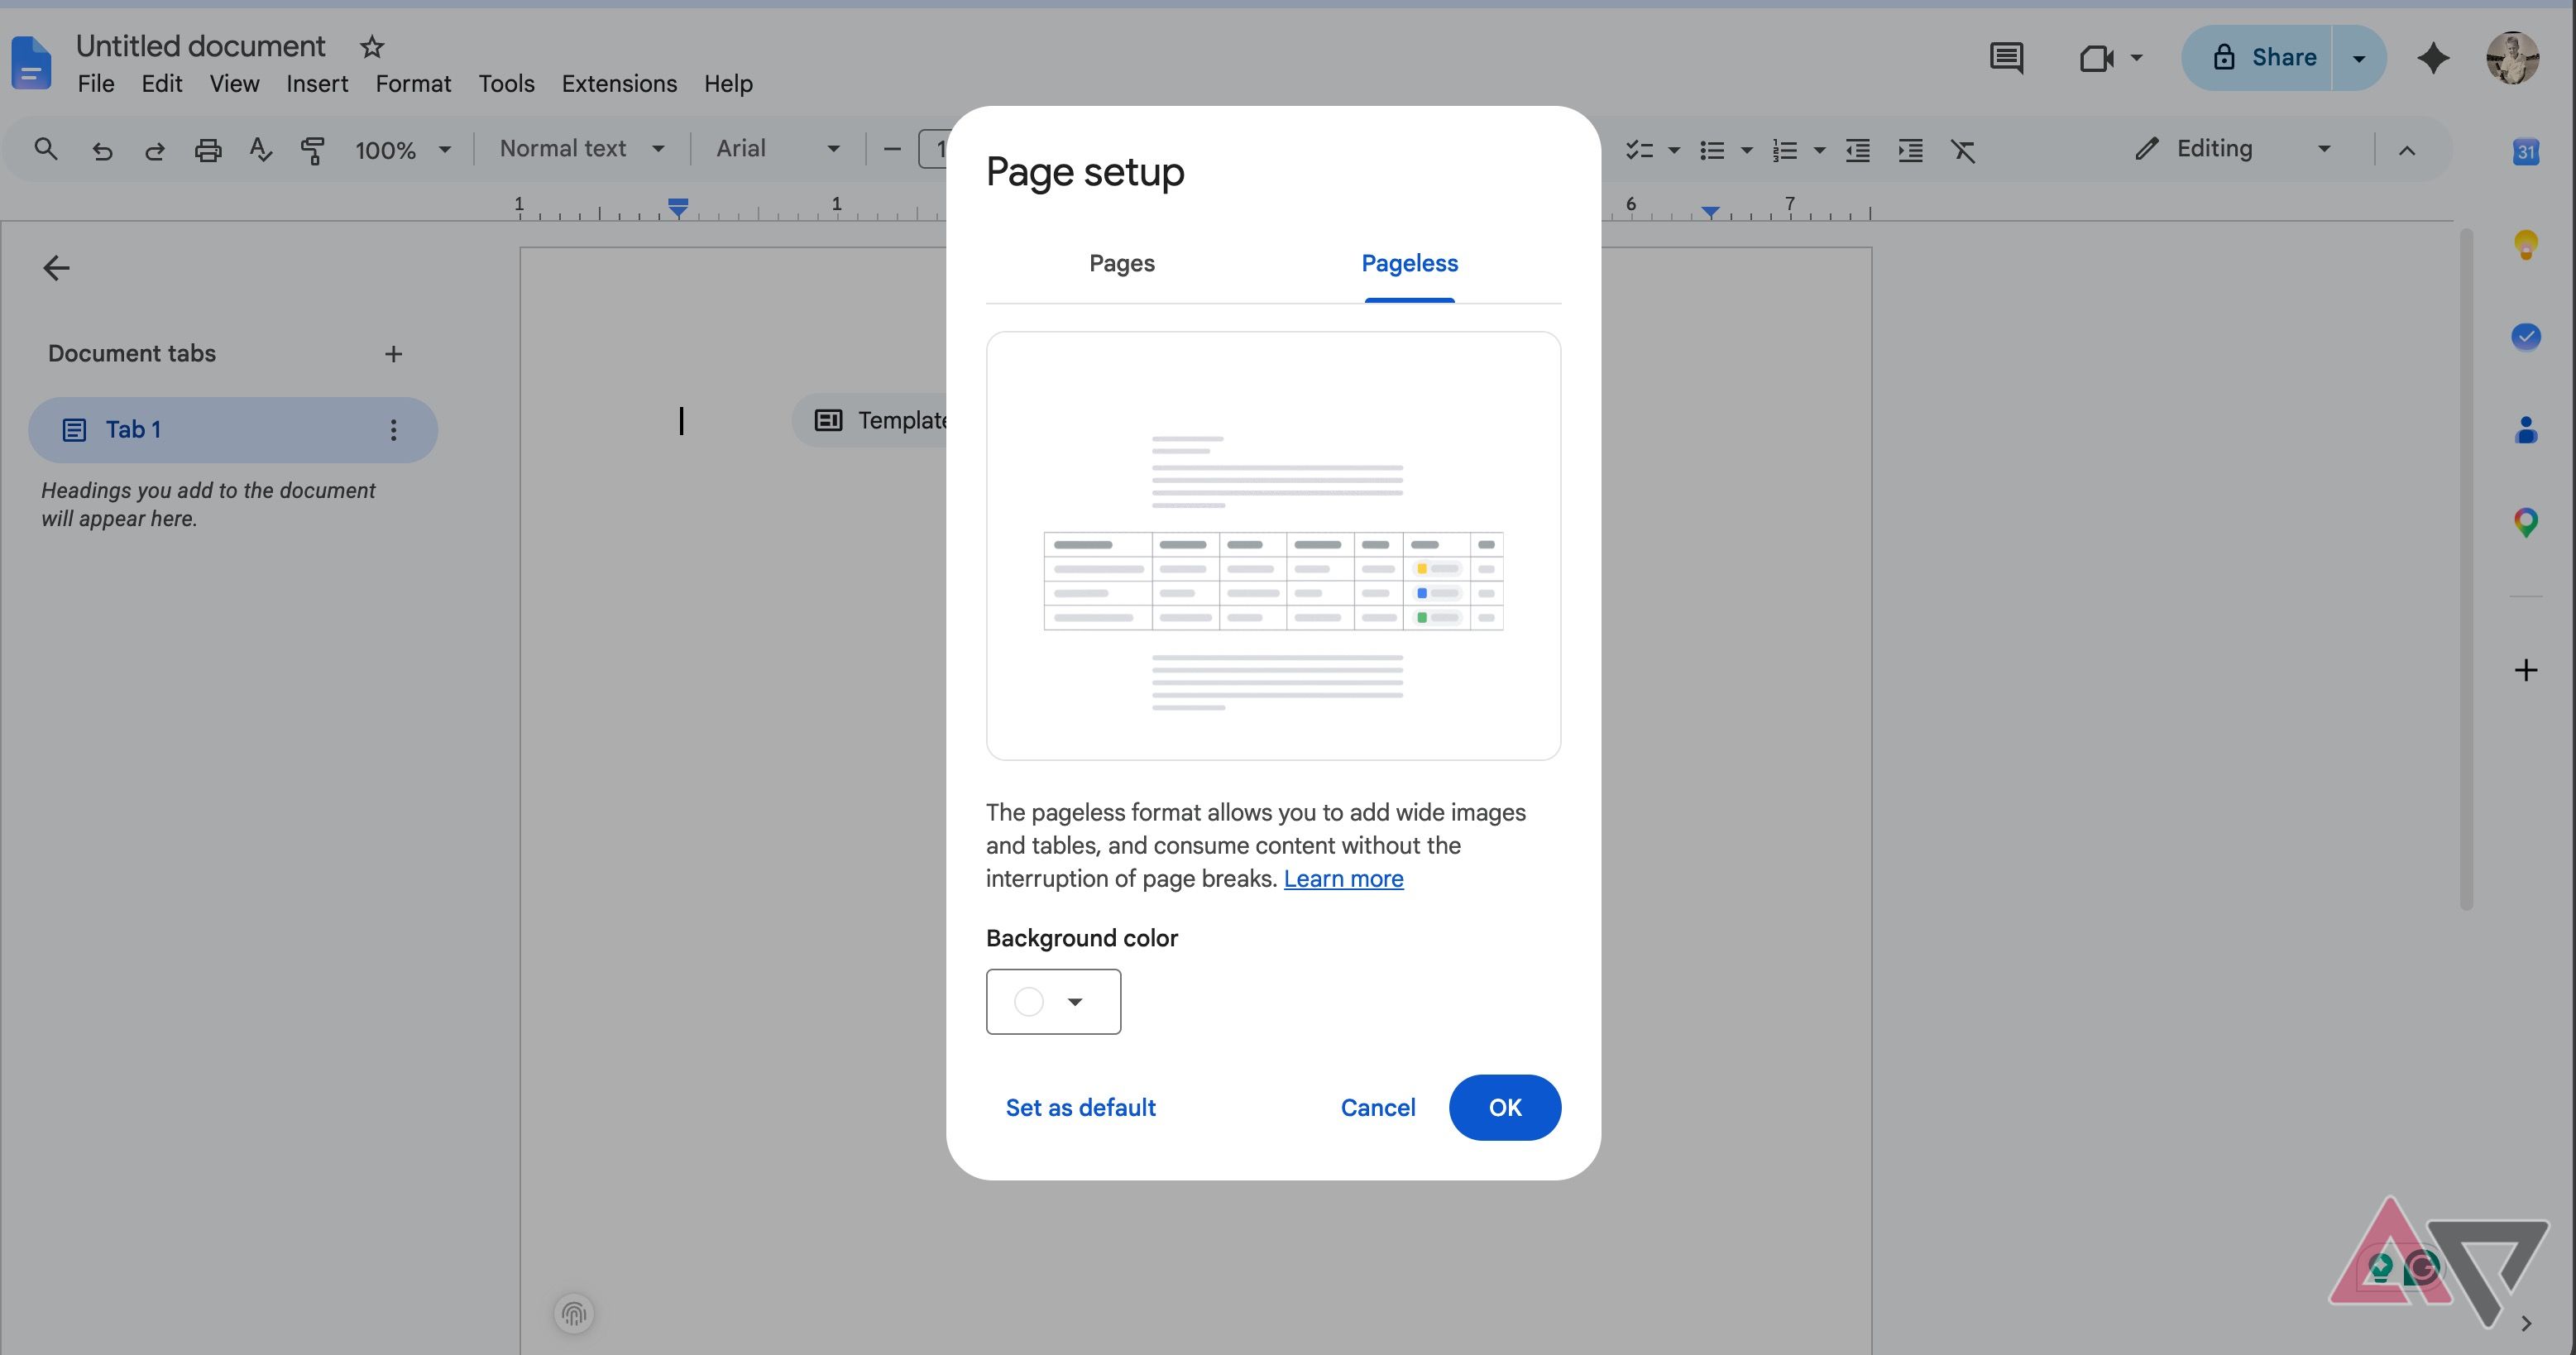
Task: Open the Arial font dropdown
Action: 777,149
